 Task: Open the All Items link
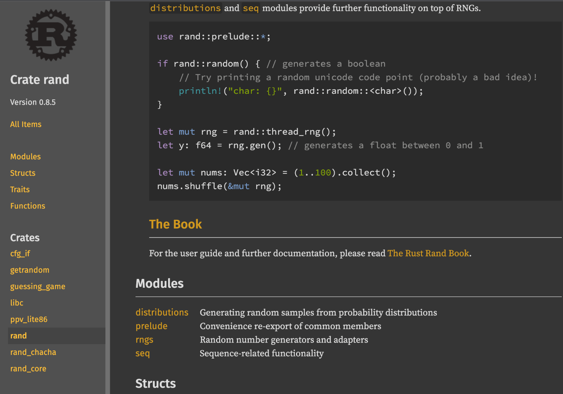click(26, 124)
